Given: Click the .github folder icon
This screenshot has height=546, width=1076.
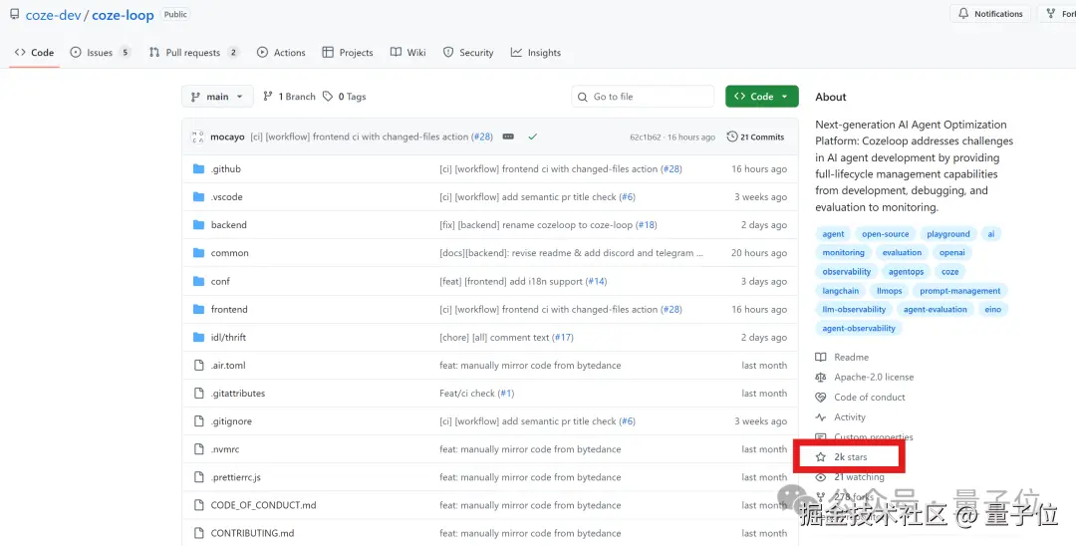Looking at the screenshot, I should 199,168.
